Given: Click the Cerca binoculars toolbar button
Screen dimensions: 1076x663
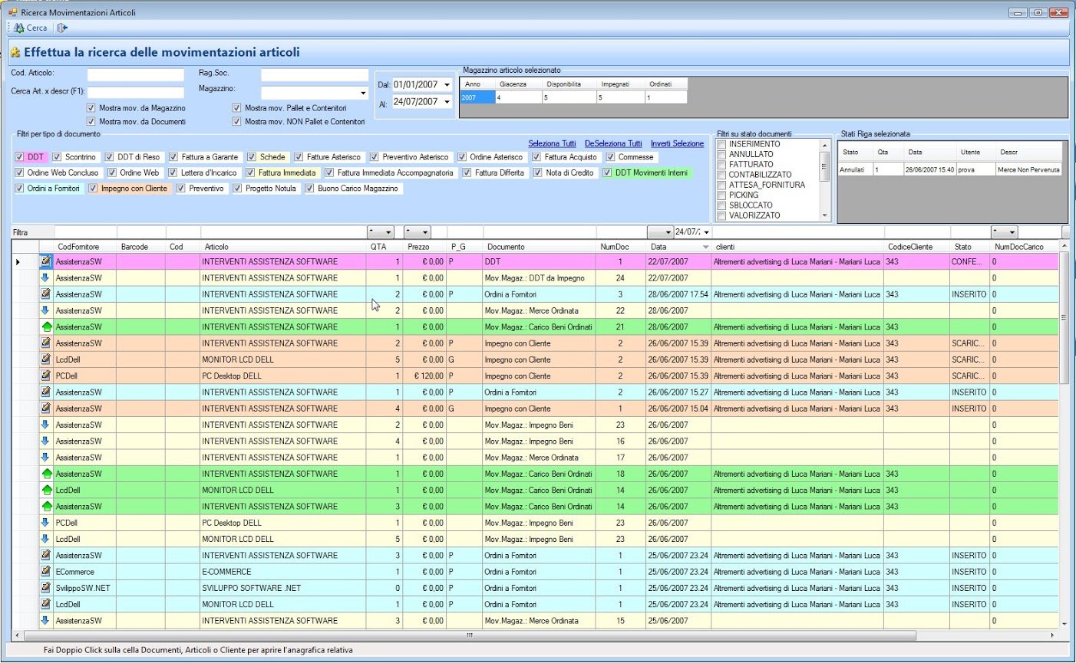Looking at the screenshot, I should pyautogui.click(x=31, y=28).
